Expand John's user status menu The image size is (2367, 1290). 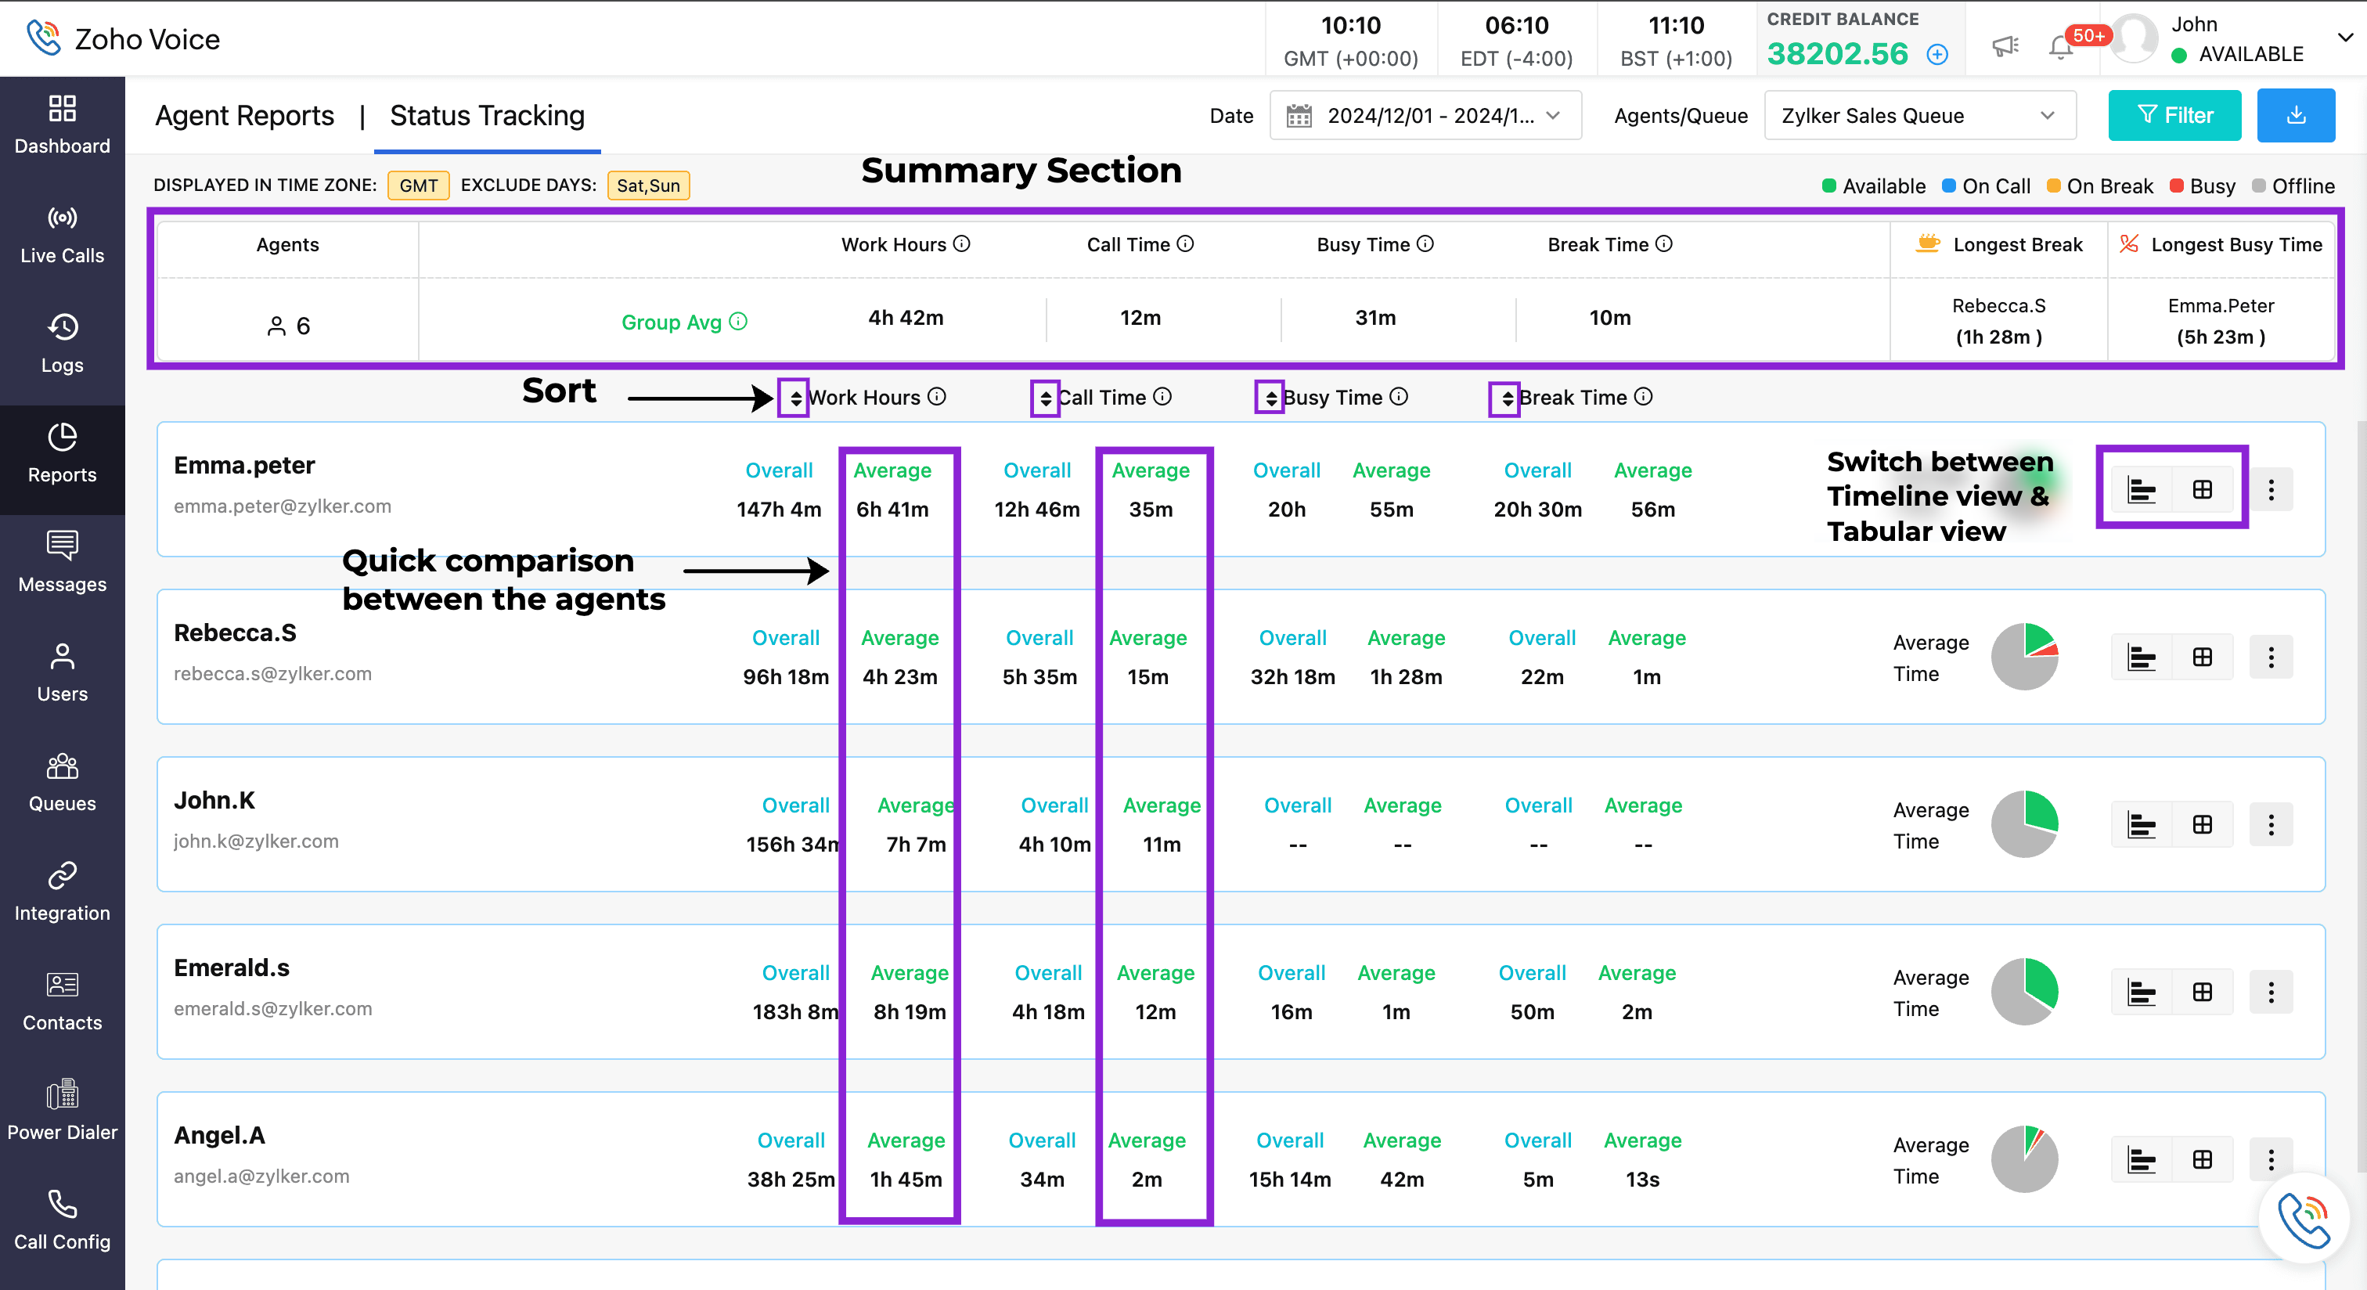point(2344,38)
